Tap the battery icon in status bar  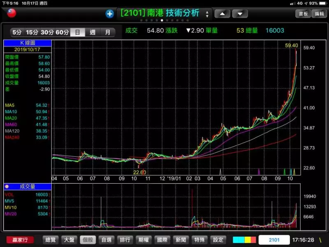pos(323,3)
